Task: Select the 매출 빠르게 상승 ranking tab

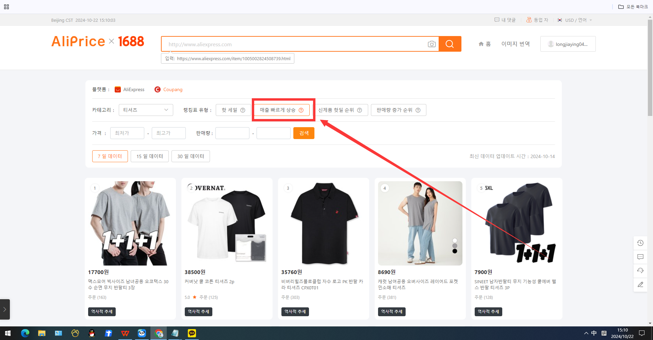Action: pos(282,110)
